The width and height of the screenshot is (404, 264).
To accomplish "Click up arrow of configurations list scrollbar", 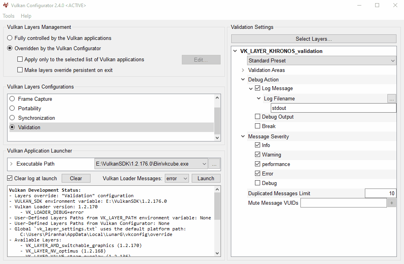I will click(x=217, y=98).
